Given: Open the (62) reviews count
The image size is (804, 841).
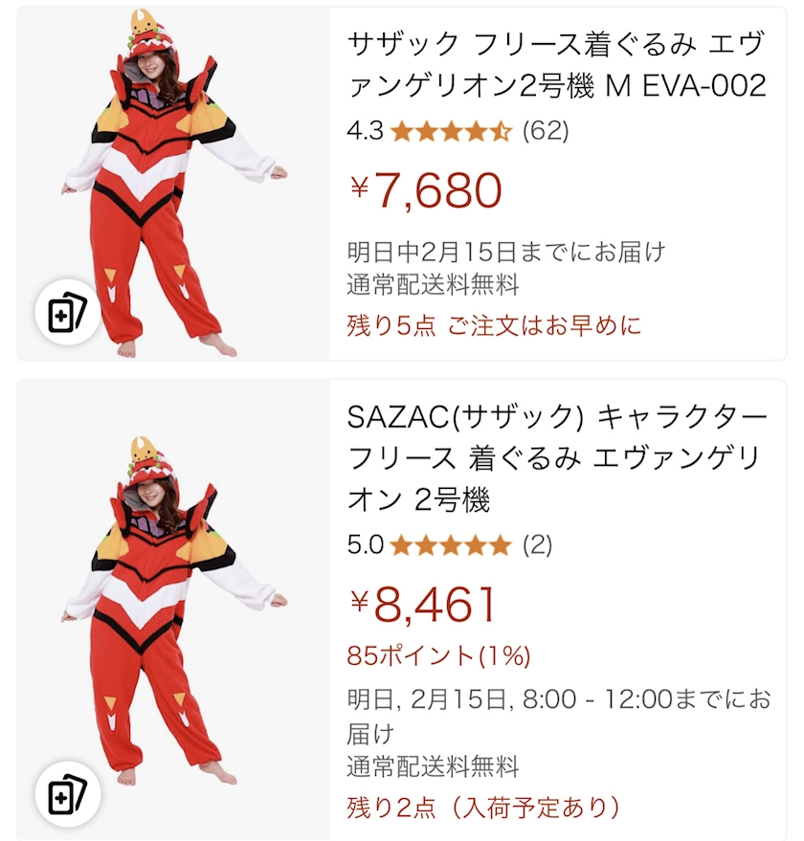Looking at the screenshot, I should click(546, 131).
